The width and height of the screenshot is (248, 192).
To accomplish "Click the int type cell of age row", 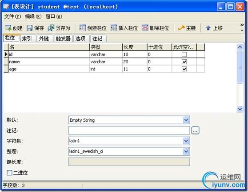I will point(106,69).
